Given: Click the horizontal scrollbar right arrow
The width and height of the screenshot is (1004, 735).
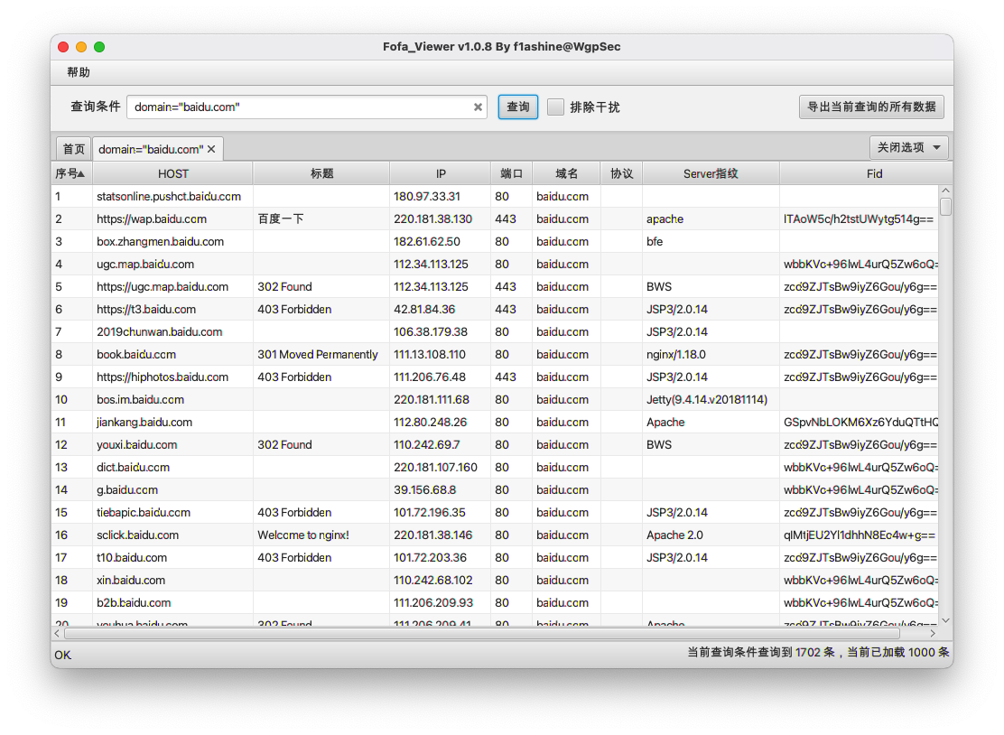Looking at the screenshot, I should click(x=933, y=633).
